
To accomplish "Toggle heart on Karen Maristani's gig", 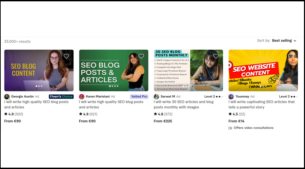I will 141,56.
